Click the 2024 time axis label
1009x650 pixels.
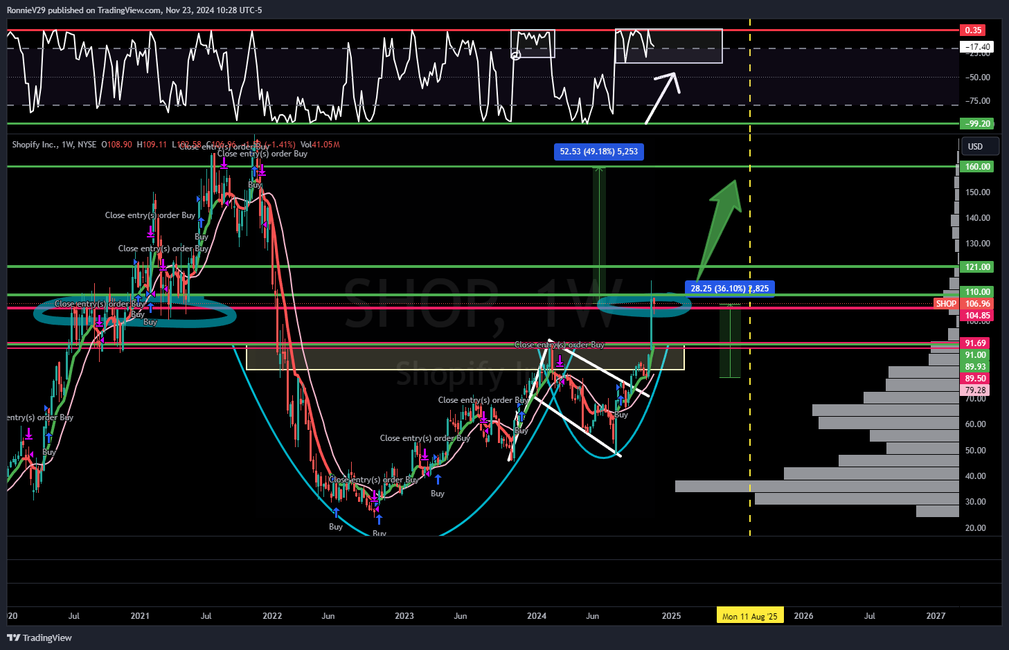[x=537, y=616]
